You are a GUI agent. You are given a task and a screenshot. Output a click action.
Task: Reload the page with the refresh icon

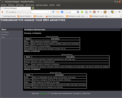pos(53,12)
